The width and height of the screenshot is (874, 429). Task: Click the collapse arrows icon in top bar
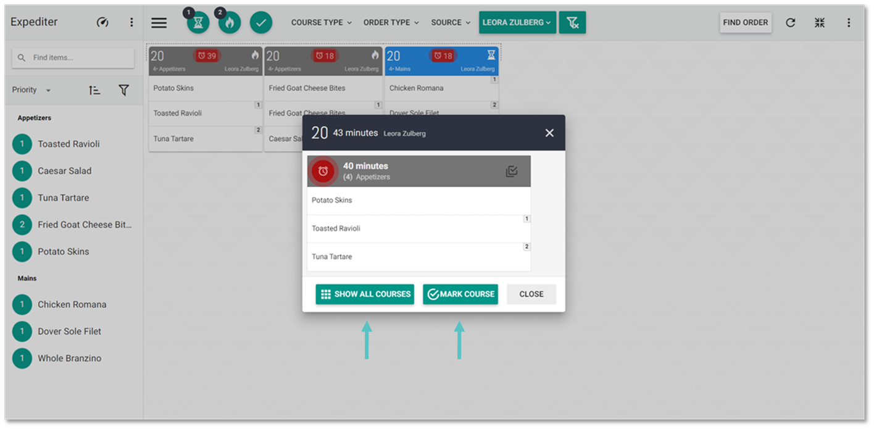[x=819, y=23]
